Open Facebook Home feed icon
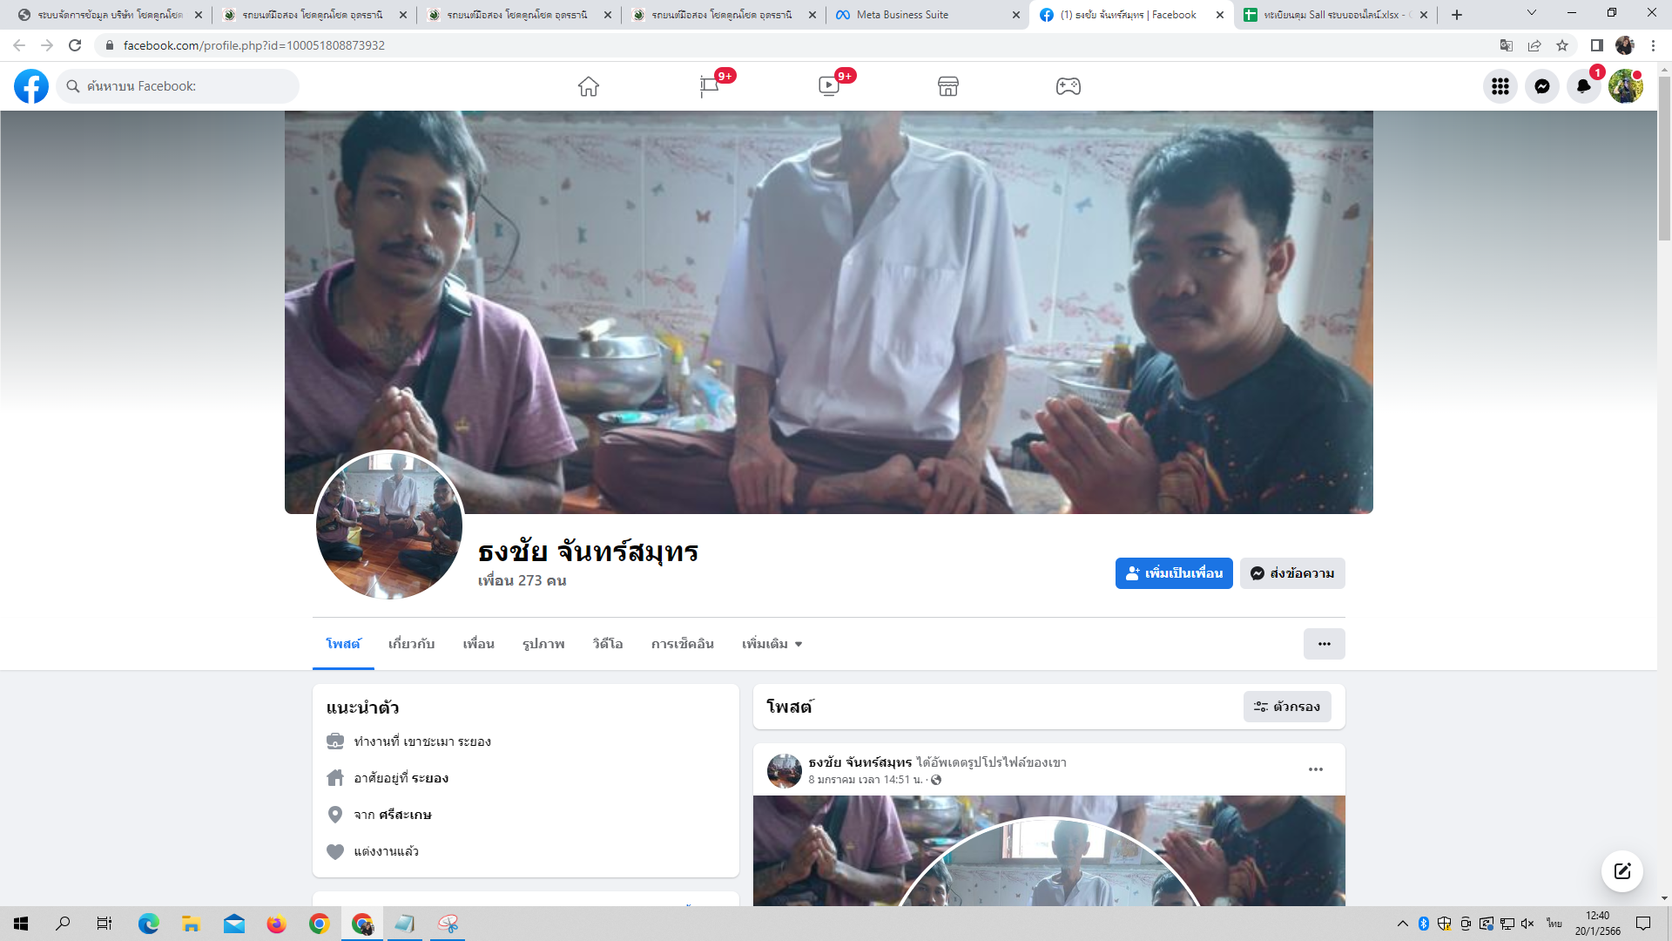The height and width of the screenshot is (941, 1672). click(x=589, y=86)
